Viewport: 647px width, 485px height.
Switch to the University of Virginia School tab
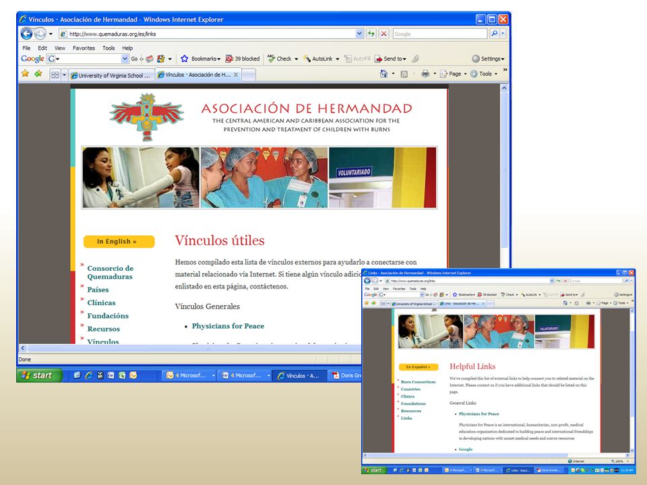click(x=111, y=75)
